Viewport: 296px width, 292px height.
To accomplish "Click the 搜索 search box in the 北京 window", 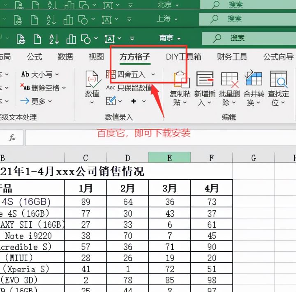I will 248,5.
